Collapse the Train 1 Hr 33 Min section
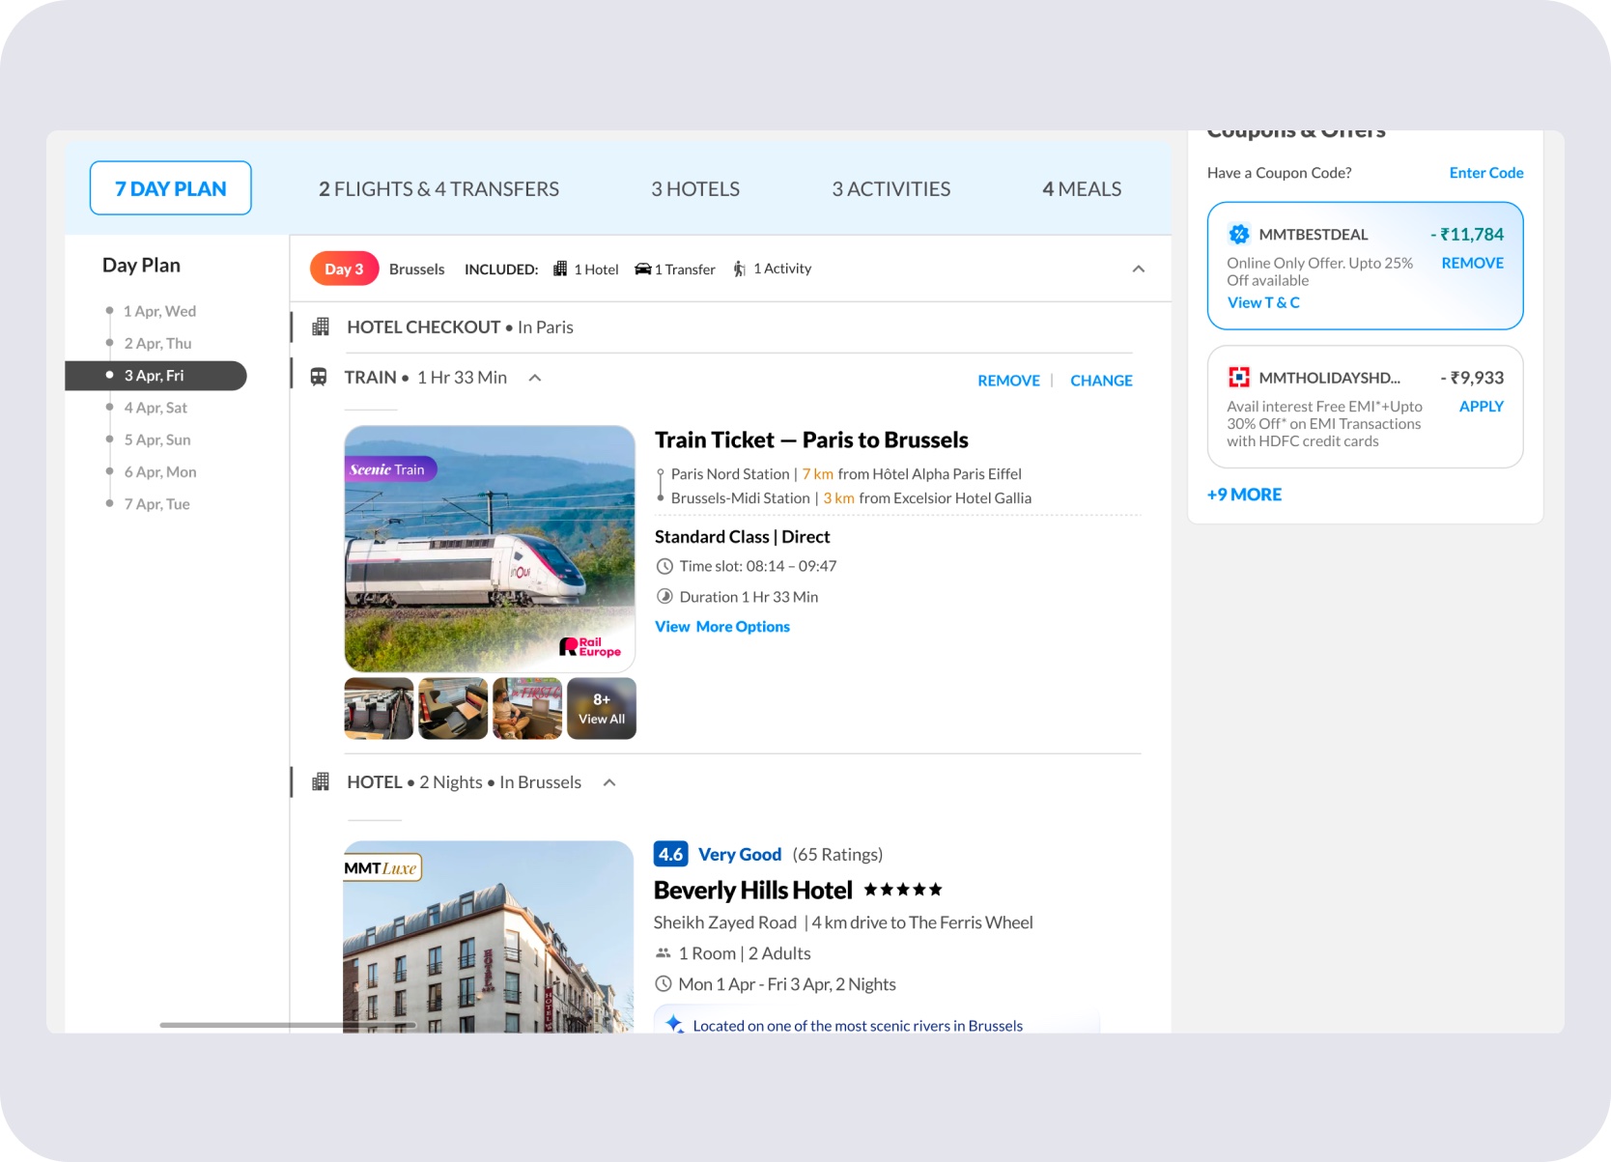Screen dimensions: 1611x1162 click(x=535, y=378)
